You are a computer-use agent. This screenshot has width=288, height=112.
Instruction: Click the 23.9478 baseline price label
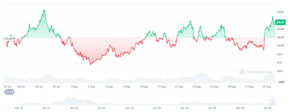(x=10, y=38)
